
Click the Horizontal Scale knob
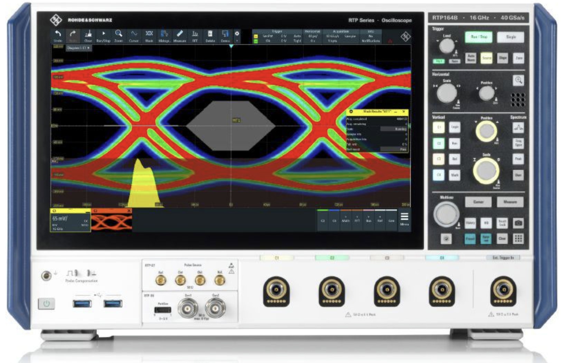(x=447, y=93)
